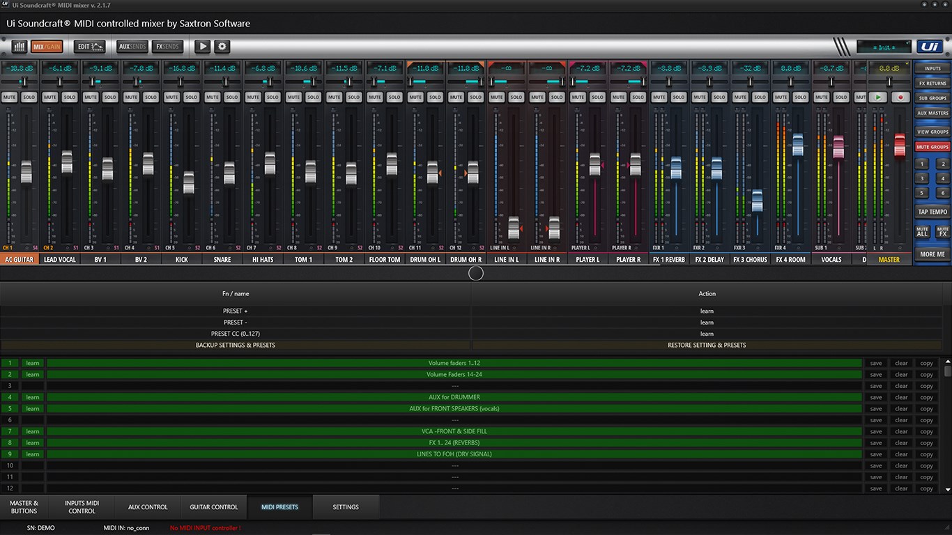
Task: Mute the KICK channel
Action: point(171,97)
